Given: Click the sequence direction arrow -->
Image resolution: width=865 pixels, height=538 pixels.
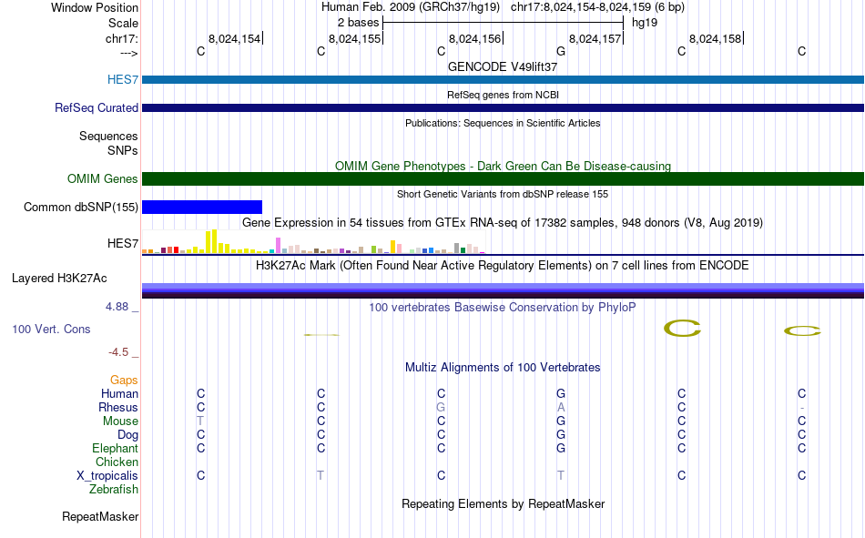Looking at the screenshot, I should [128, 53].
